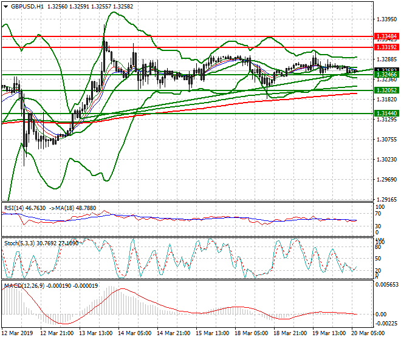401x340 pixels.
Task: Click the RSI scale value 30
Action: coord(378,226)
